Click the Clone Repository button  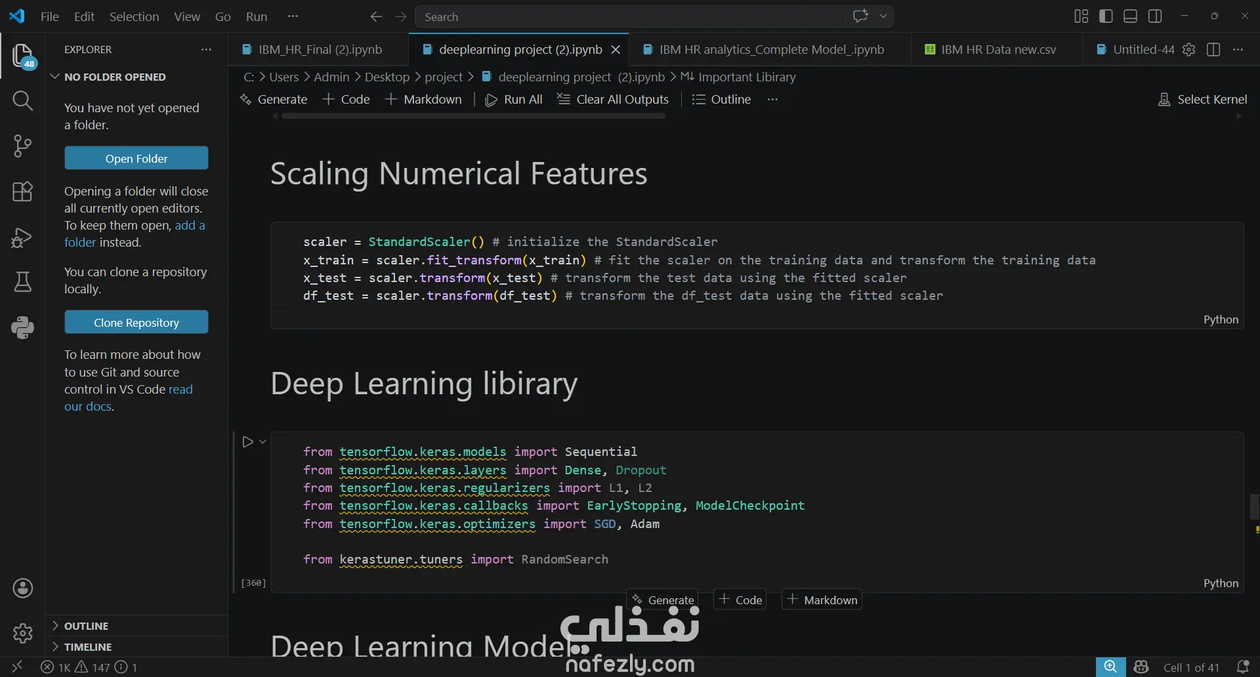136,322
